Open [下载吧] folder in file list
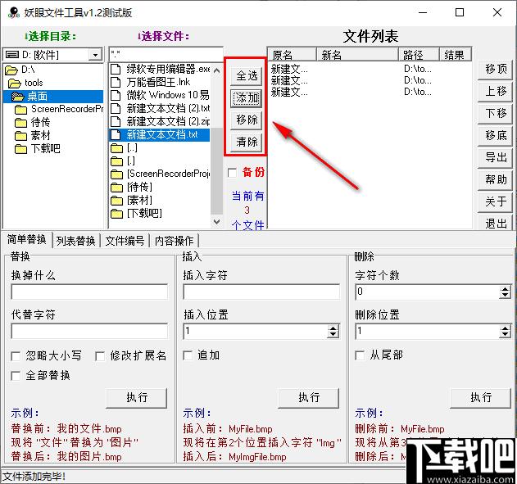517x484 pixels. [x=136, y=214]
